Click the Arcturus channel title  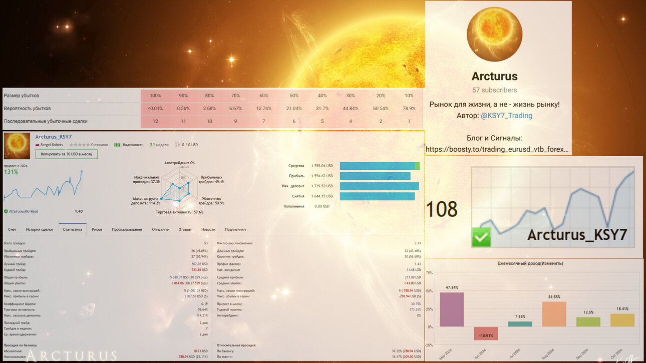tap(494, 77)
